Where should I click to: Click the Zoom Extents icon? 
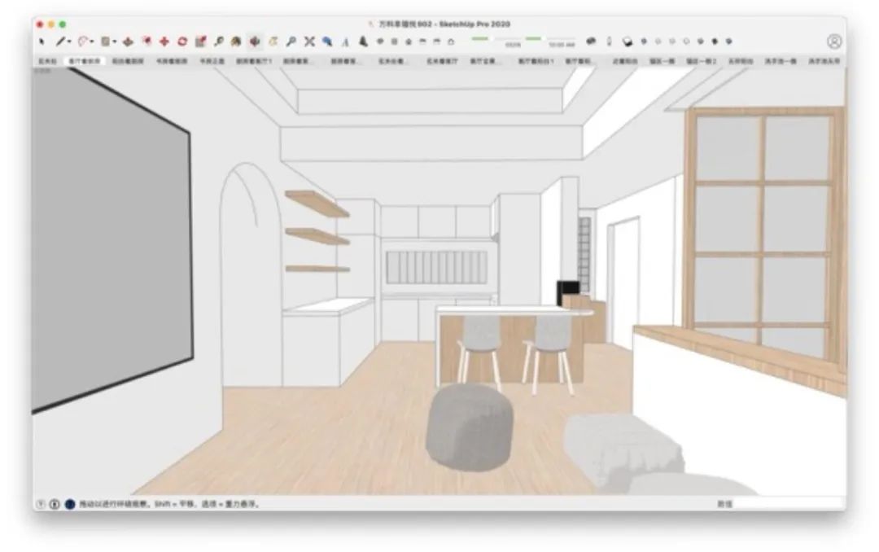(309, 41)
